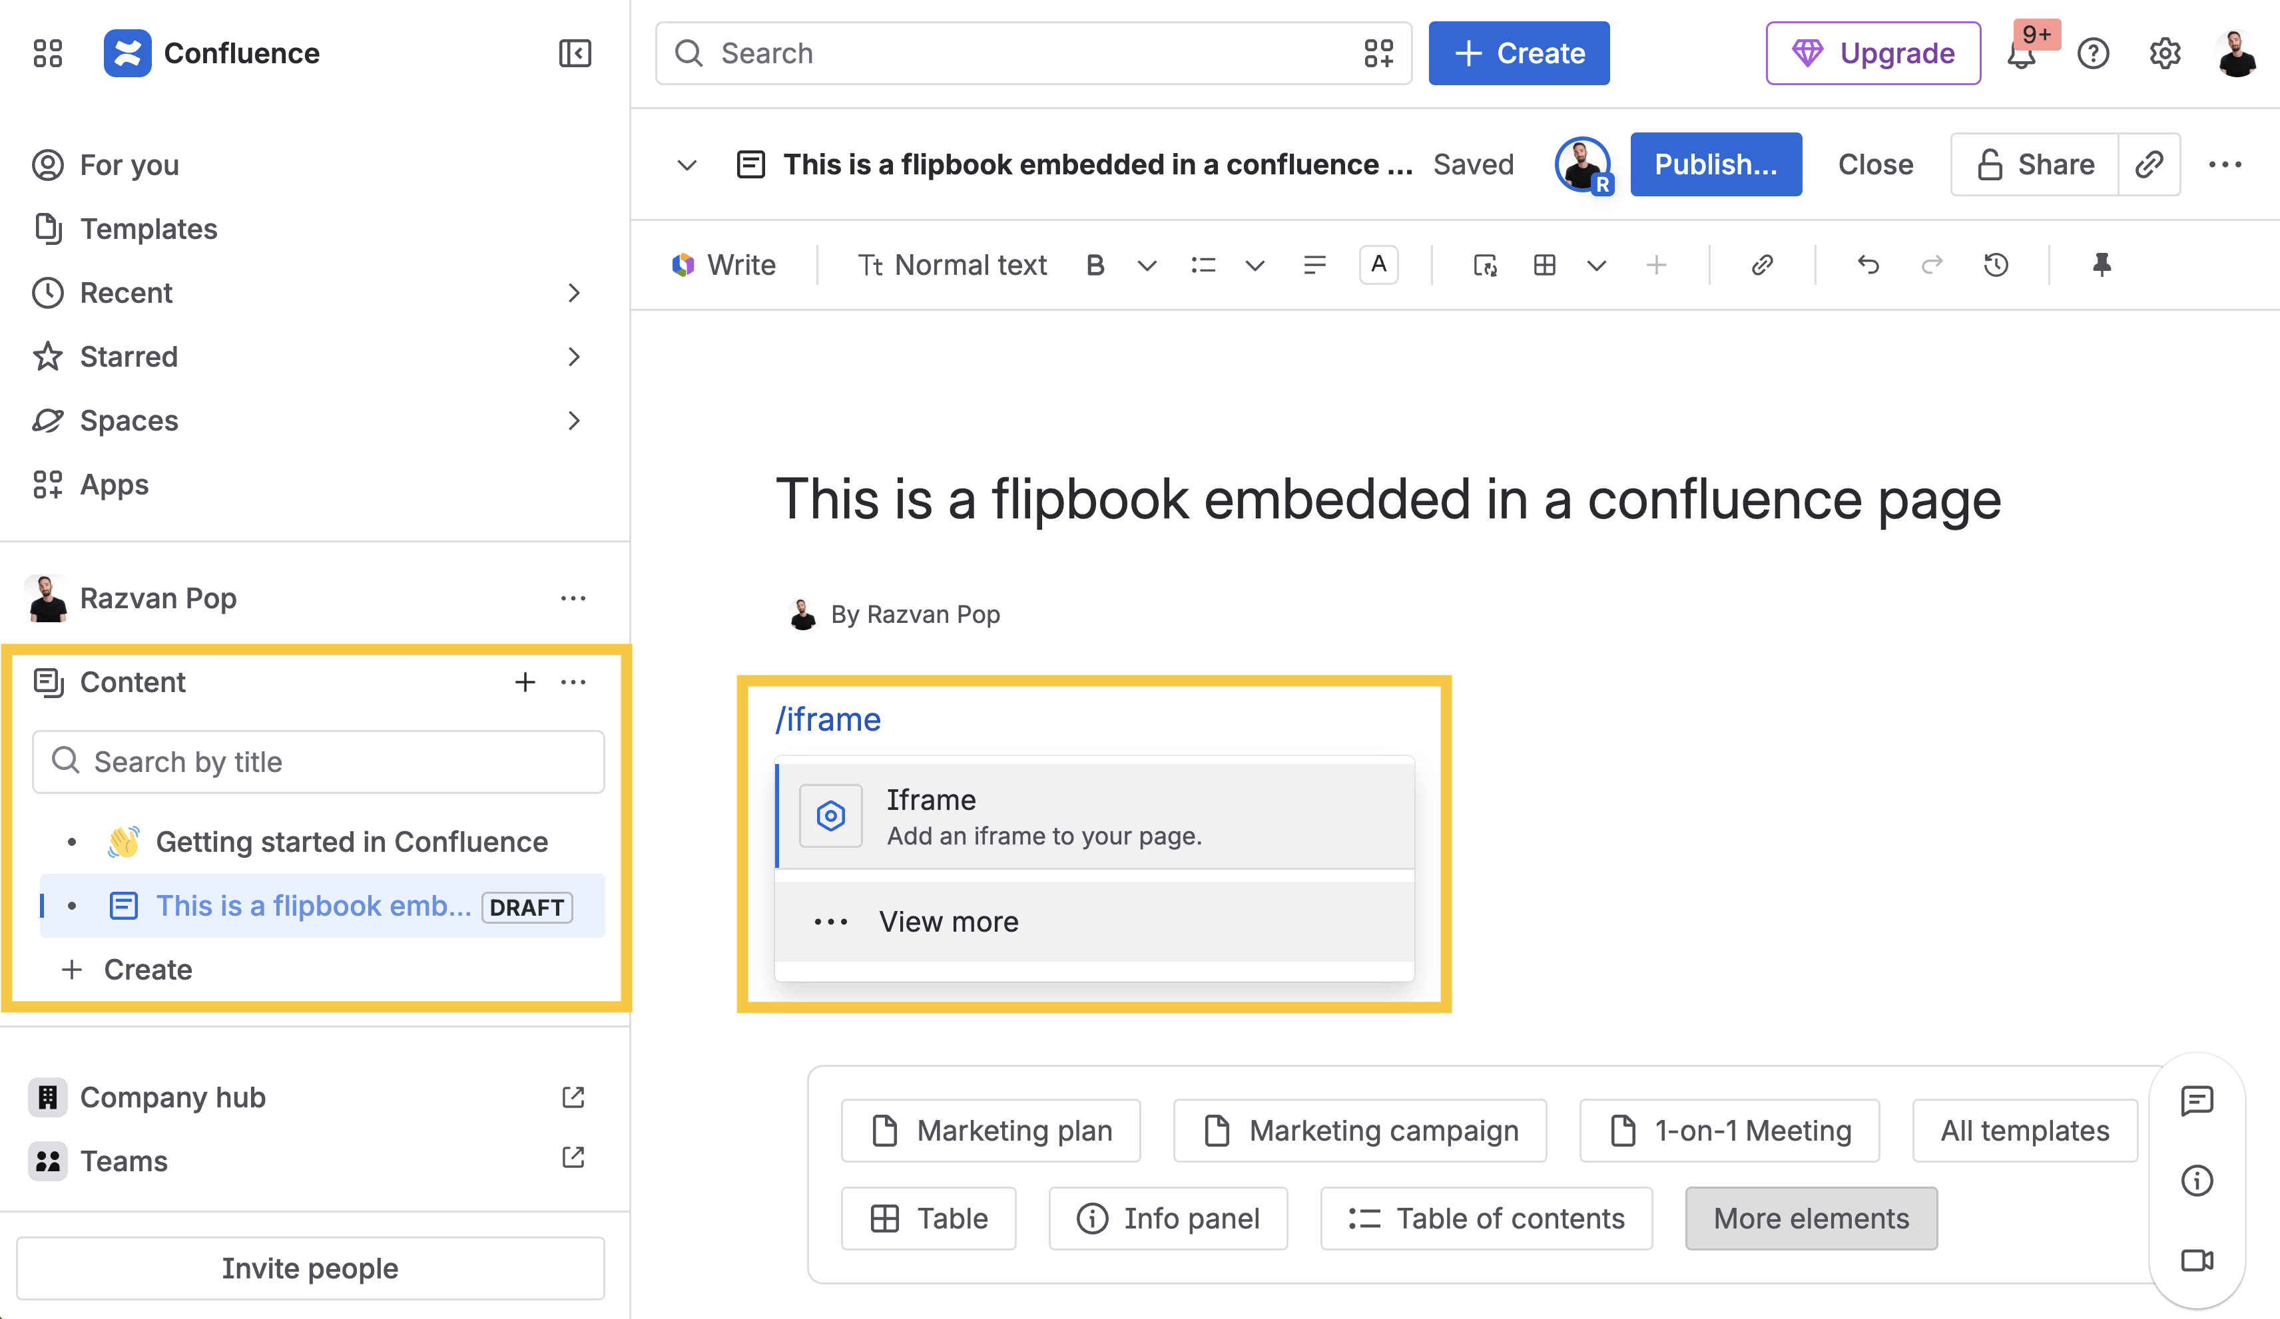Open Apps in the sidebar
Viewport: 2280px width, 1319px height.
pos(90,484)
